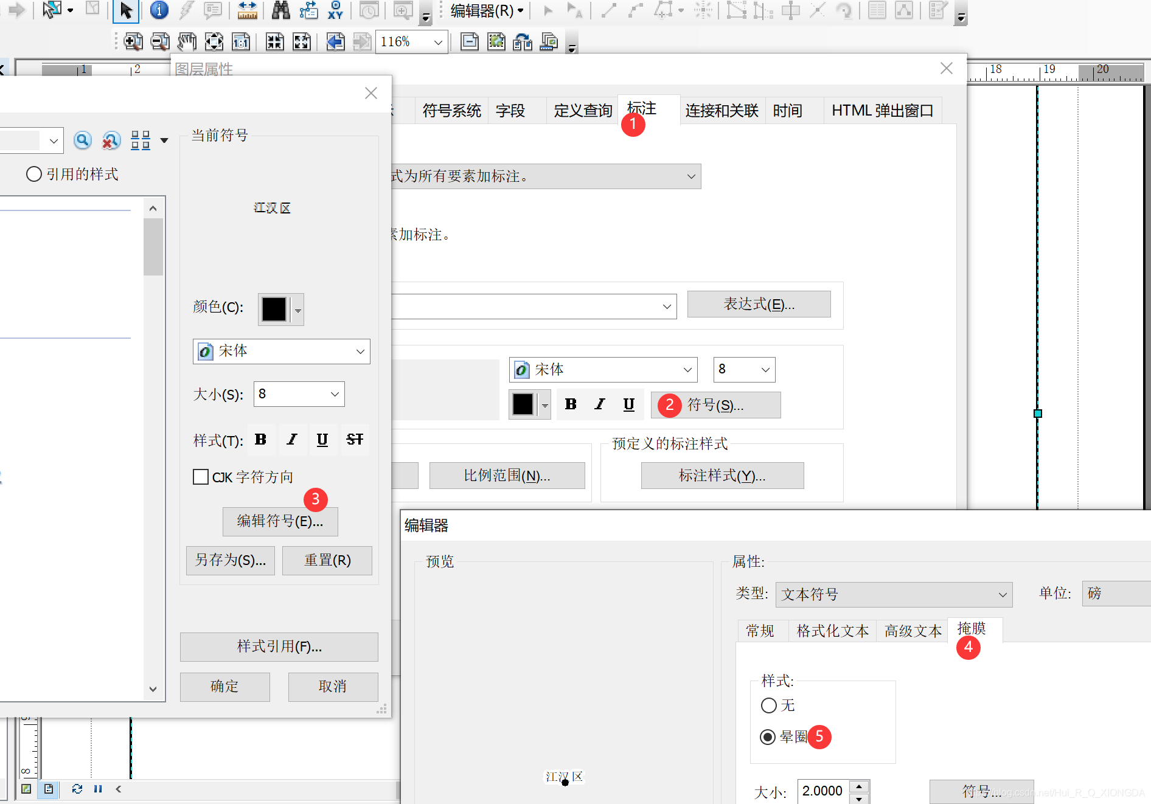Toggle bold beside 符号(S) button
The image size is (1151, 804).
(x=571, y=404)
